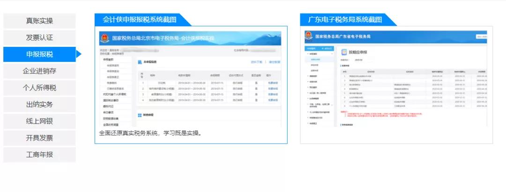Open the 广东省电子税务局 screenshot thumbnail
The image size is (506, 192).
pos(395,78)
